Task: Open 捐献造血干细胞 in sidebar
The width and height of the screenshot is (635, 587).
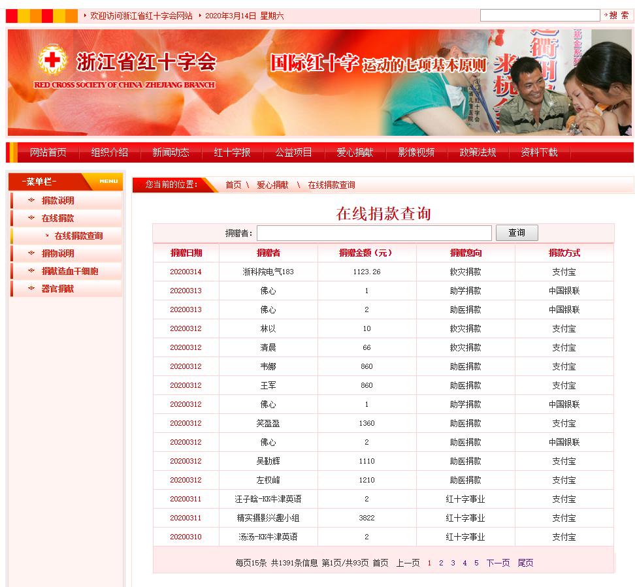Action: click(70, 271)
